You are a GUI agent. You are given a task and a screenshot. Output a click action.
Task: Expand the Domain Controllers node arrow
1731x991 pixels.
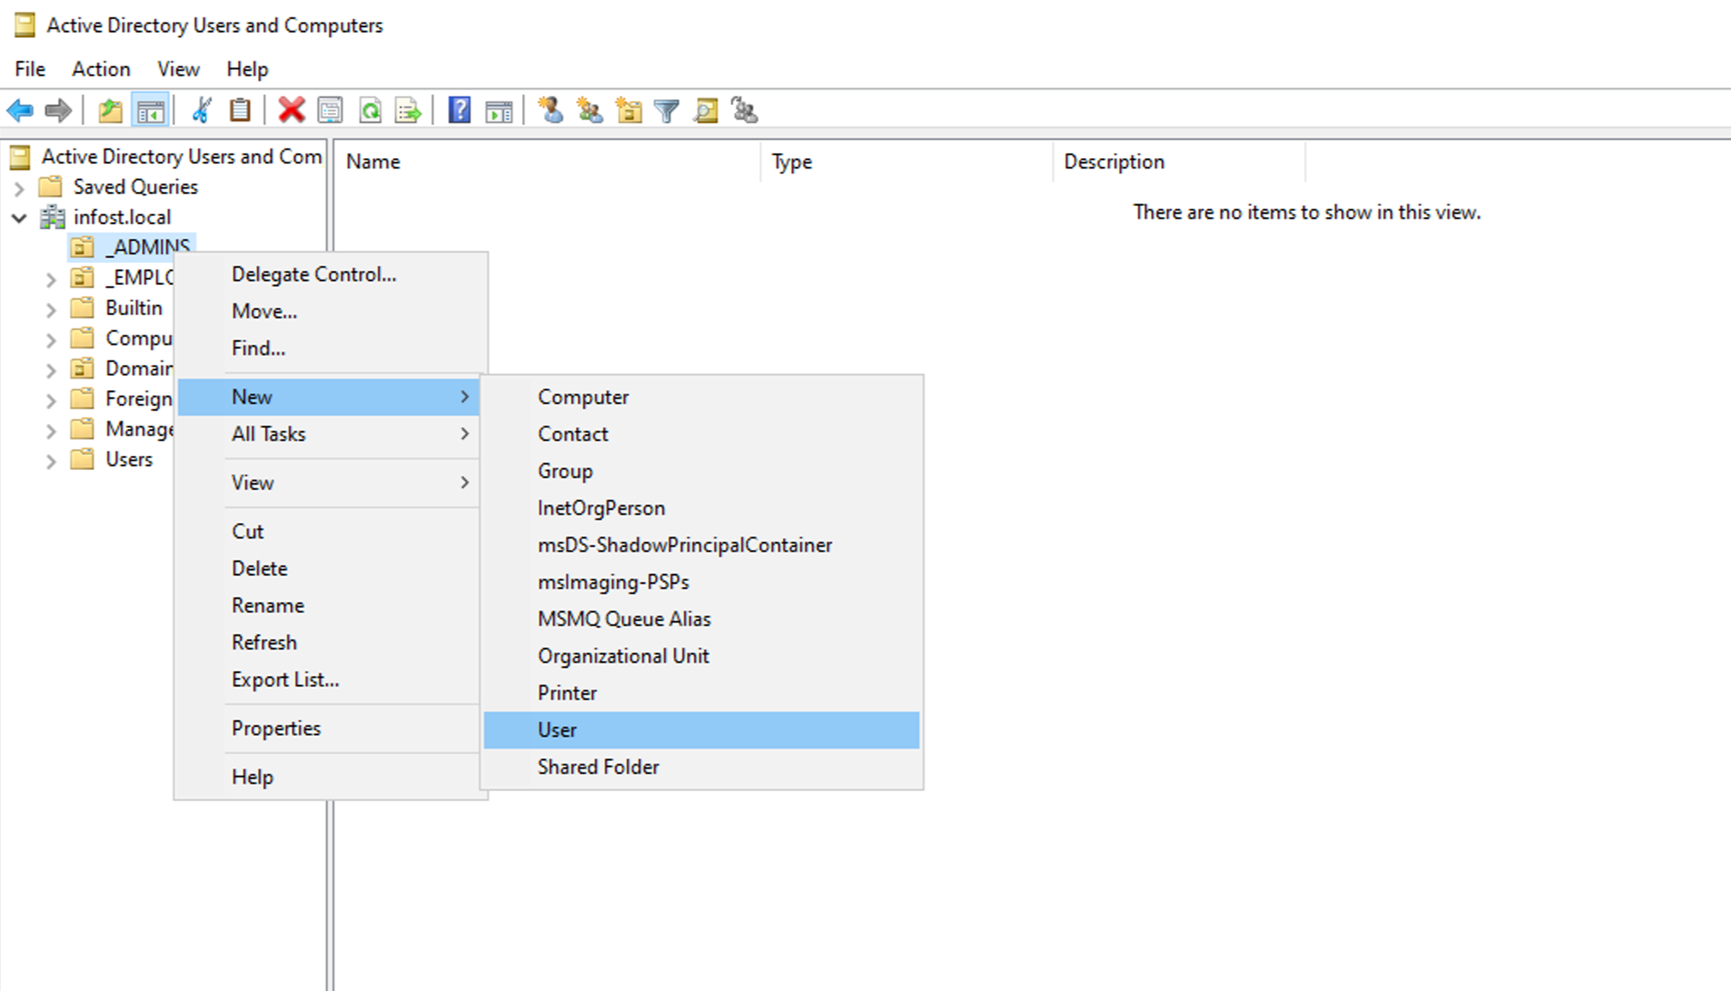pyautogui.click(x=51, y=370)
